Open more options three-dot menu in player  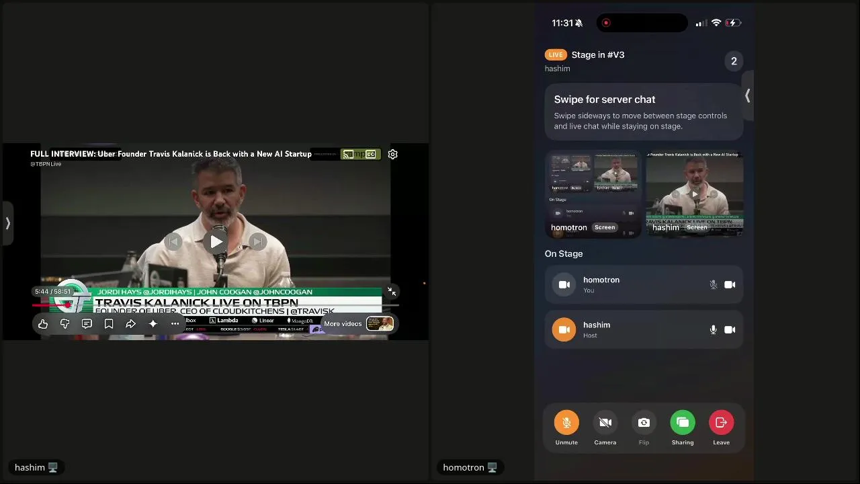(x=175, y=324)
